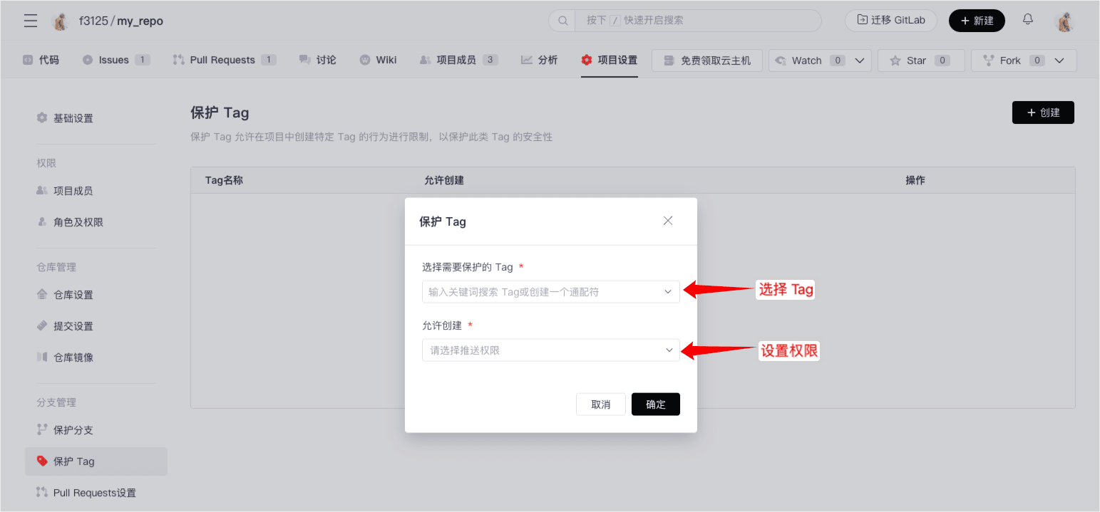Open the hamburger navigation menu
The image size is (1100, 512).
click(x=31, y=21)
